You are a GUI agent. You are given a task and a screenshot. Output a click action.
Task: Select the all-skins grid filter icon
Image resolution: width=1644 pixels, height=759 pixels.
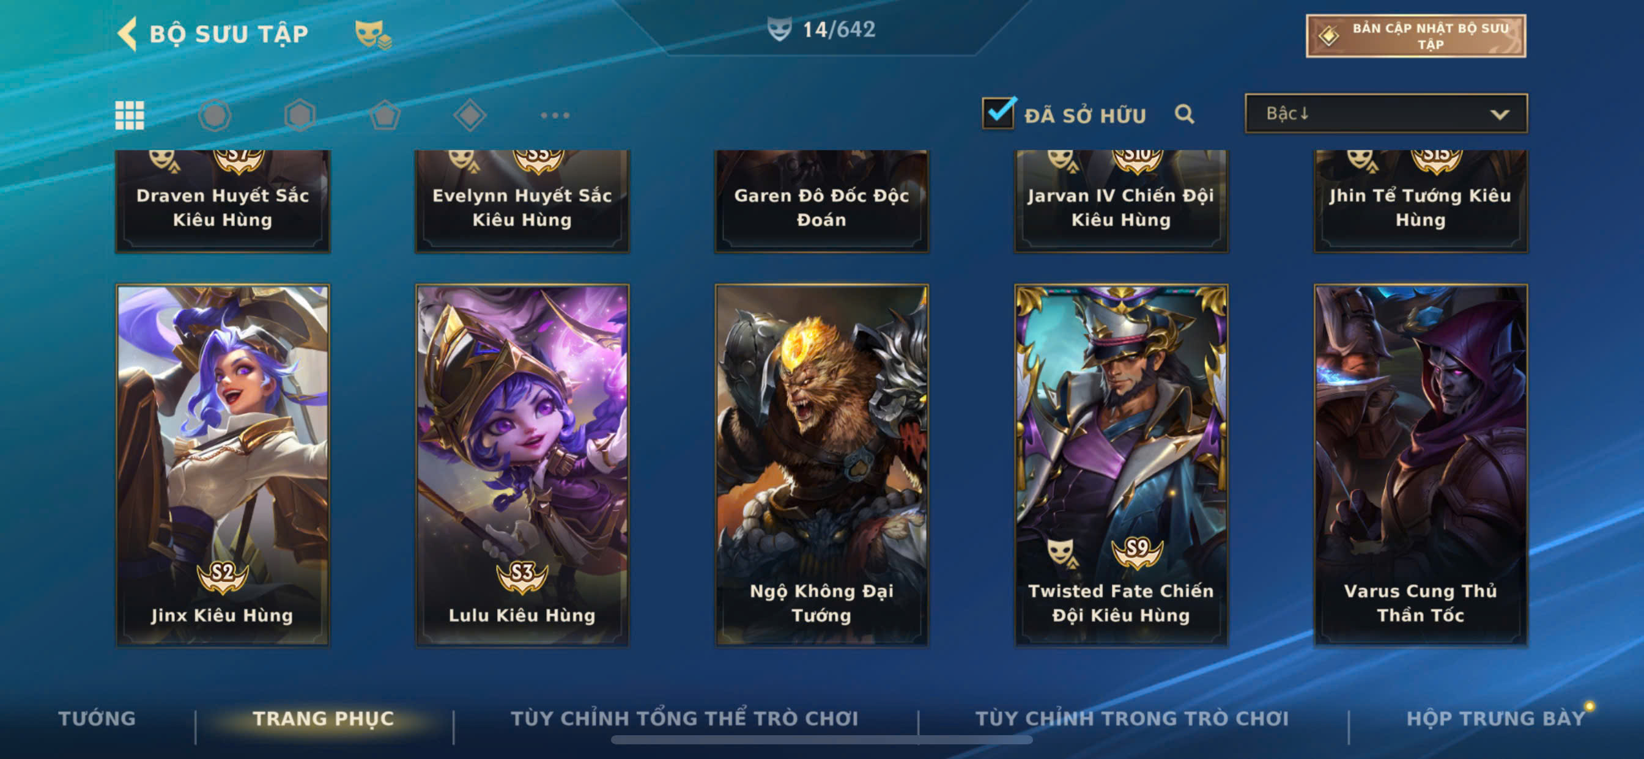click(130, 116)
